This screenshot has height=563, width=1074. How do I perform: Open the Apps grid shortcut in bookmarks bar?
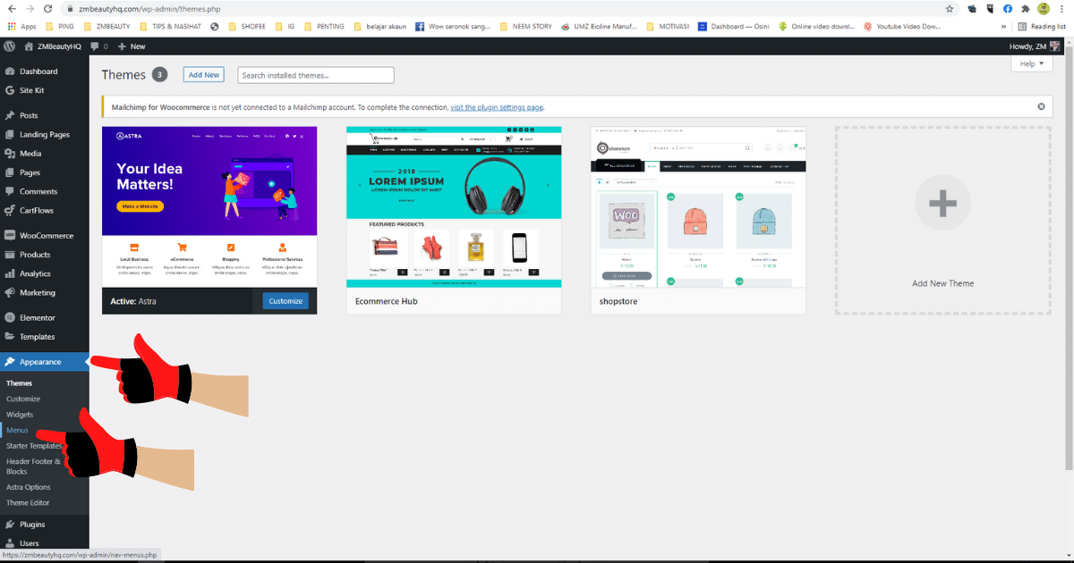click(21, 27)
